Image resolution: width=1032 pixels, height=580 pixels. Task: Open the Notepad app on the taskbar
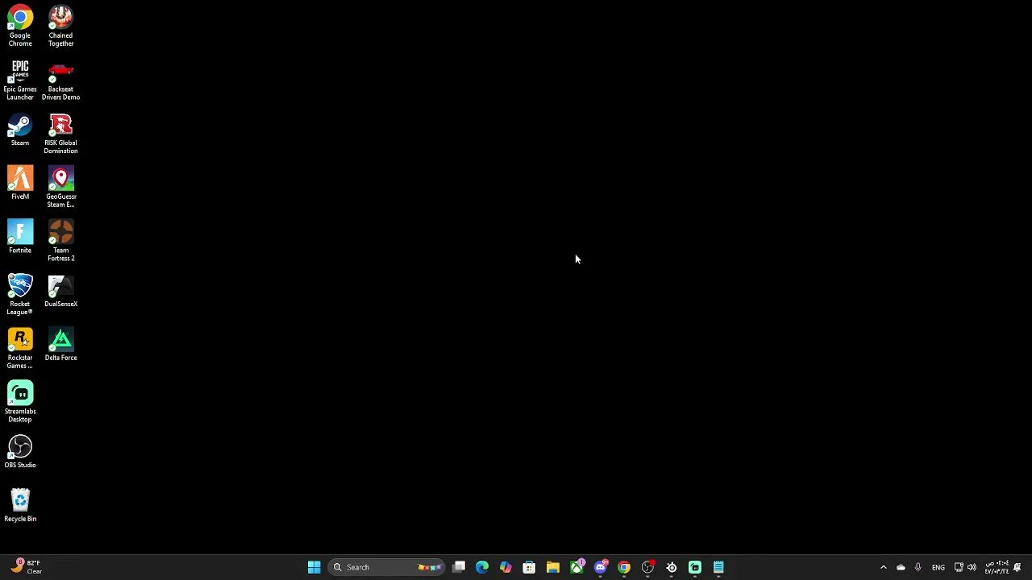[x=718, y=567]
